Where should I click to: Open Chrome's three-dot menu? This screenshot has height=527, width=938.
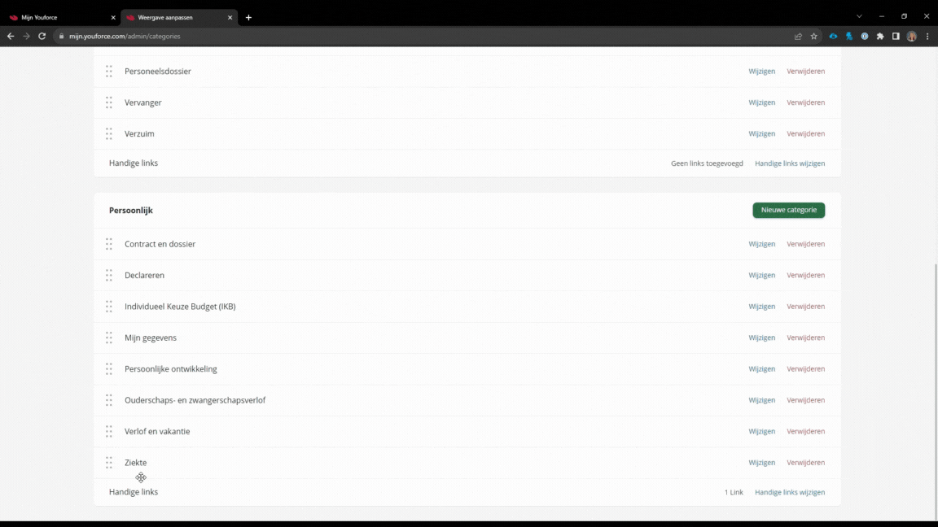[x=927, y=36]
